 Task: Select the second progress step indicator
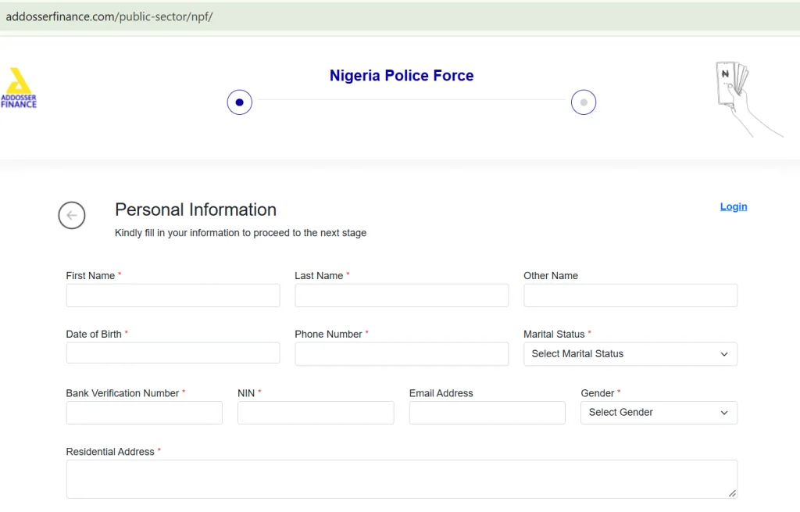[x=583, y=102]
